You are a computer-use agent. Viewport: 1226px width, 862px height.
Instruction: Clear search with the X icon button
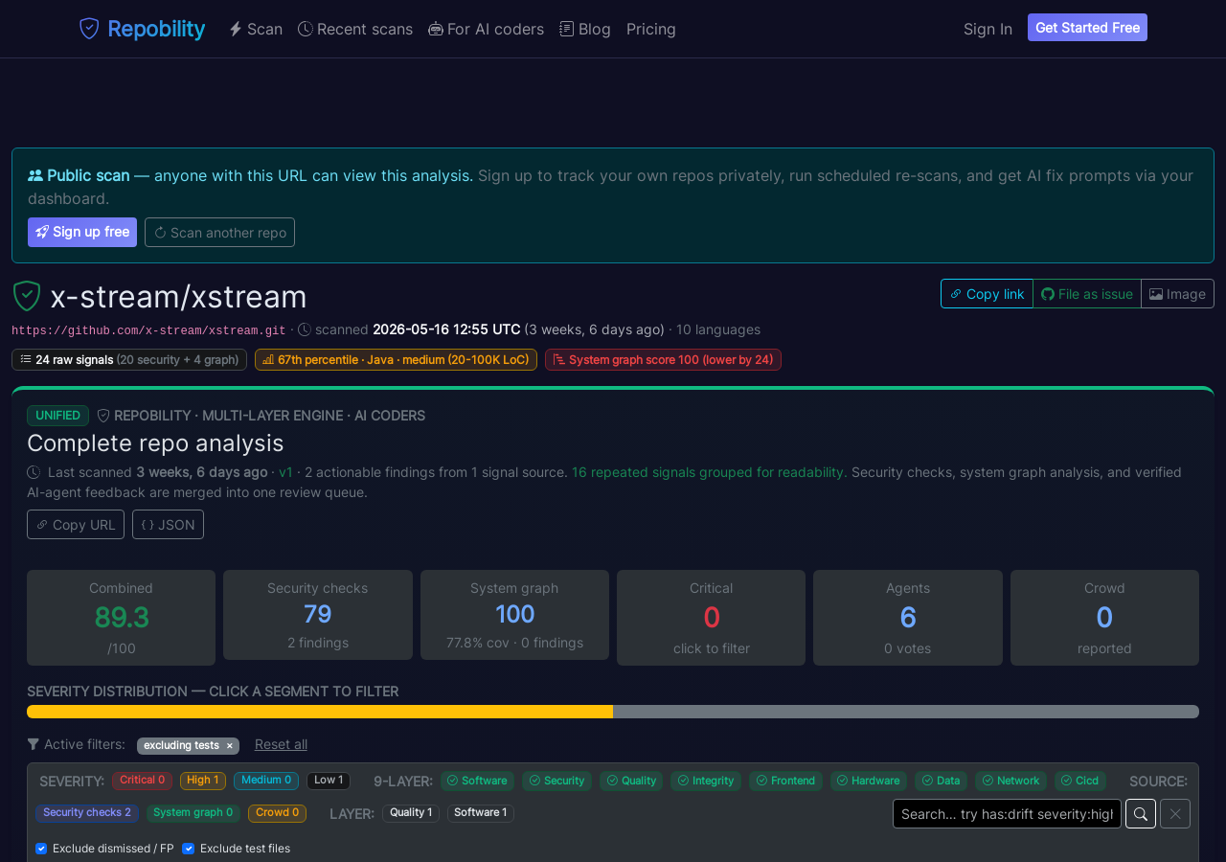point(1175,813)
